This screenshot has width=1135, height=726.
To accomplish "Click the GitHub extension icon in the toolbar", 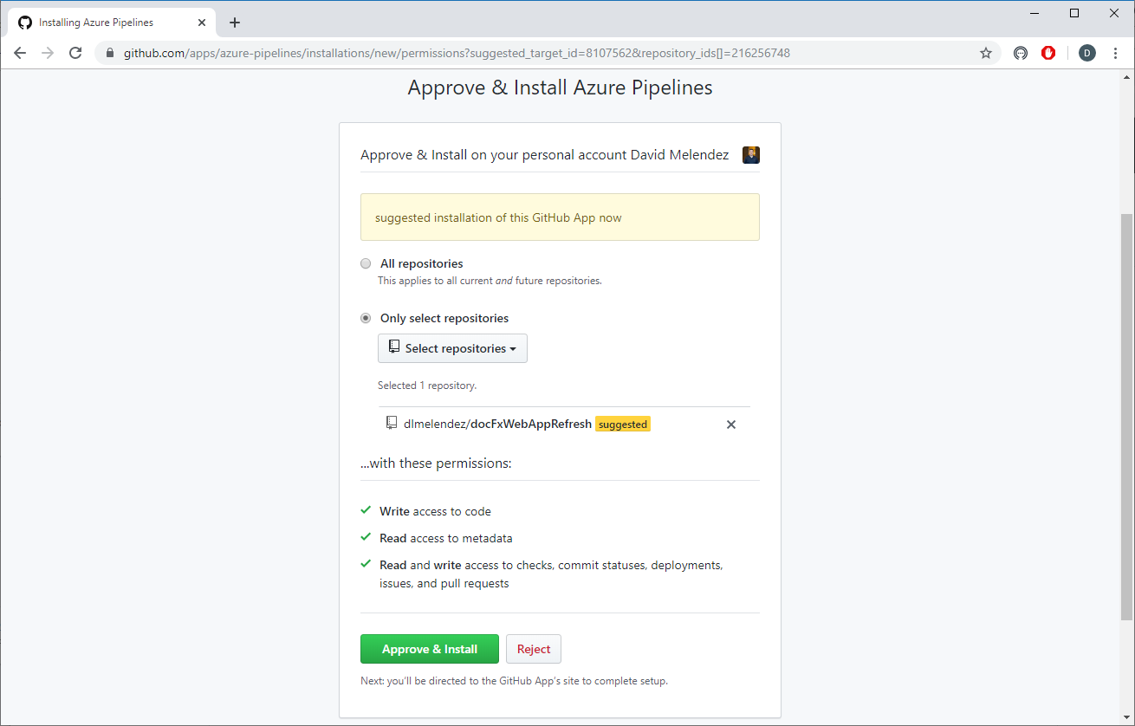I will [x=1021, y=53].
